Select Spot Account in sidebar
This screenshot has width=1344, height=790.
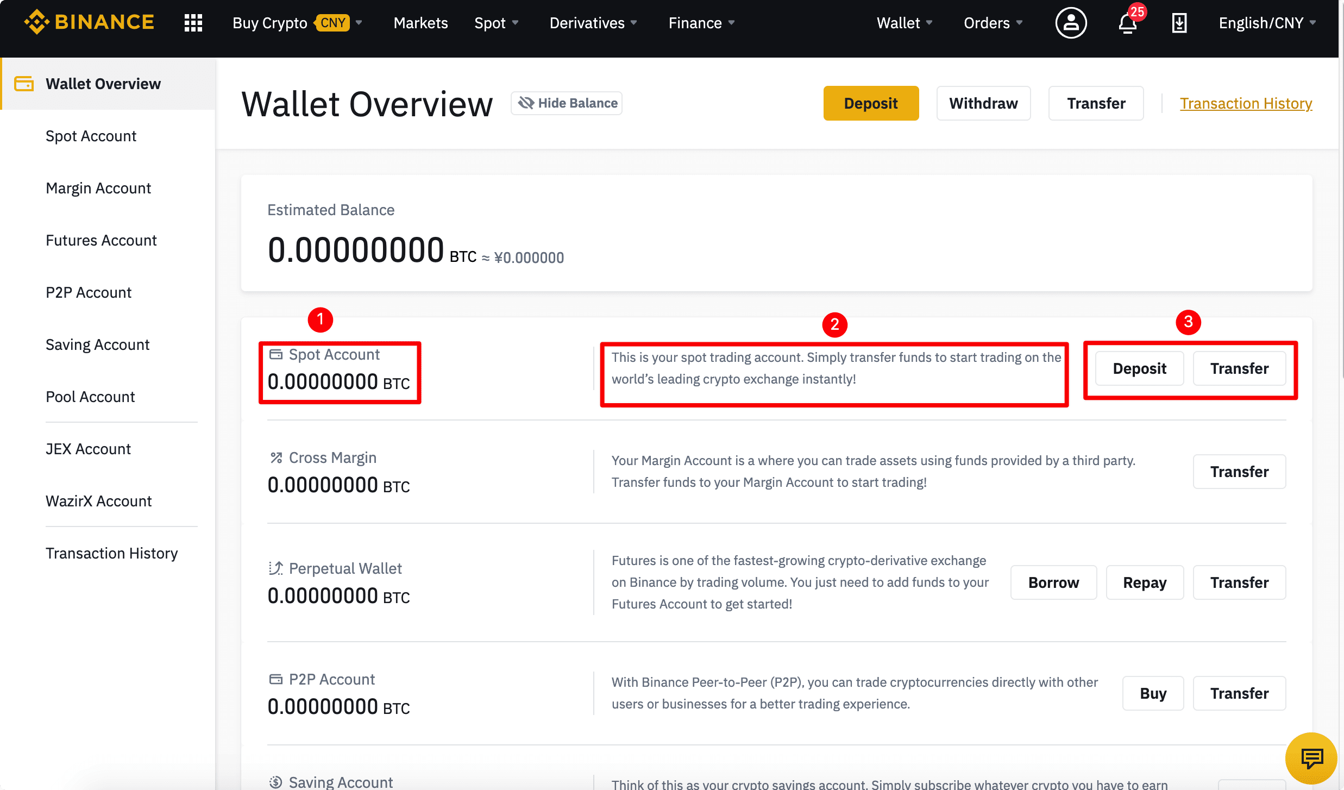[x=91, y=136]
